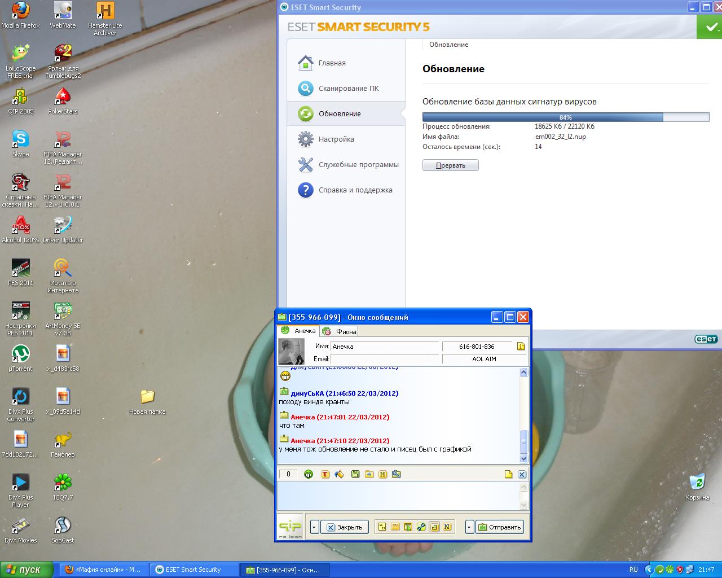Select the Новая папка folder
Image resolution: width=722 pixels, height=578 pixels.
147,401
